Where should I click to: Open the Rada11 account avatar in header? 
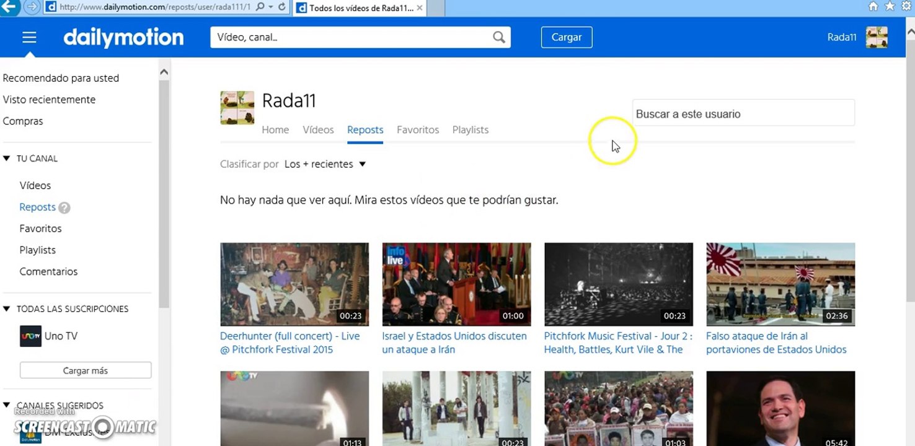click(877, 37)
